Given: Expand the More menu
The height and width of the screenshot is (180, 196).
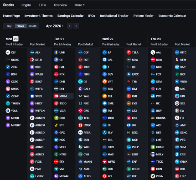Looking at the screenshot, I should 79,5.
